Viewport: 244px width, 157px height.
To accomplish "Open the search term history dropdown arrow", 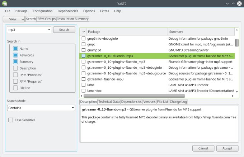I will point(49,30).
